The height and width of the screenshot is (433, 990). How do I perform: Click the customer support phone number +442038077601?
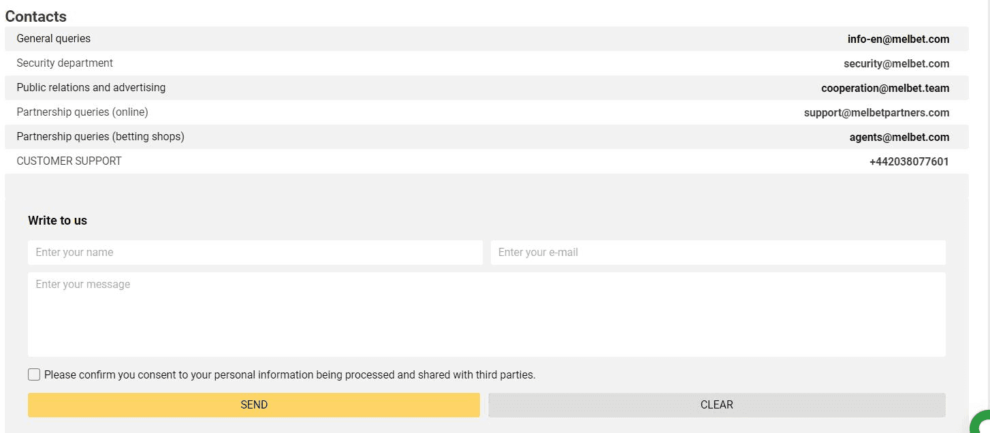point(909,162)
